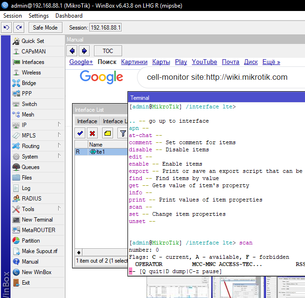Open Quick Set from the sidebar
Viewport: 305px width, 298px height.
click(32, 41)
